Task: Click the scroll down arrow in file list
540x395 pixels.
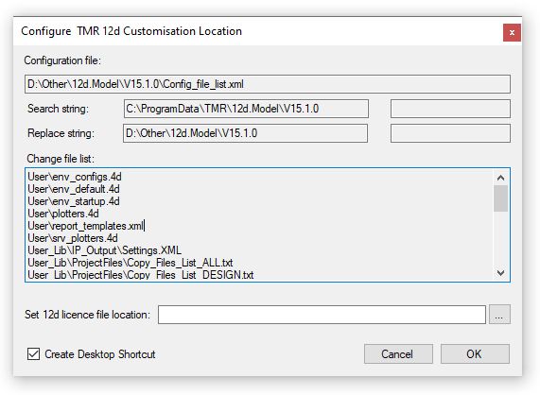Action: [500, 273]
